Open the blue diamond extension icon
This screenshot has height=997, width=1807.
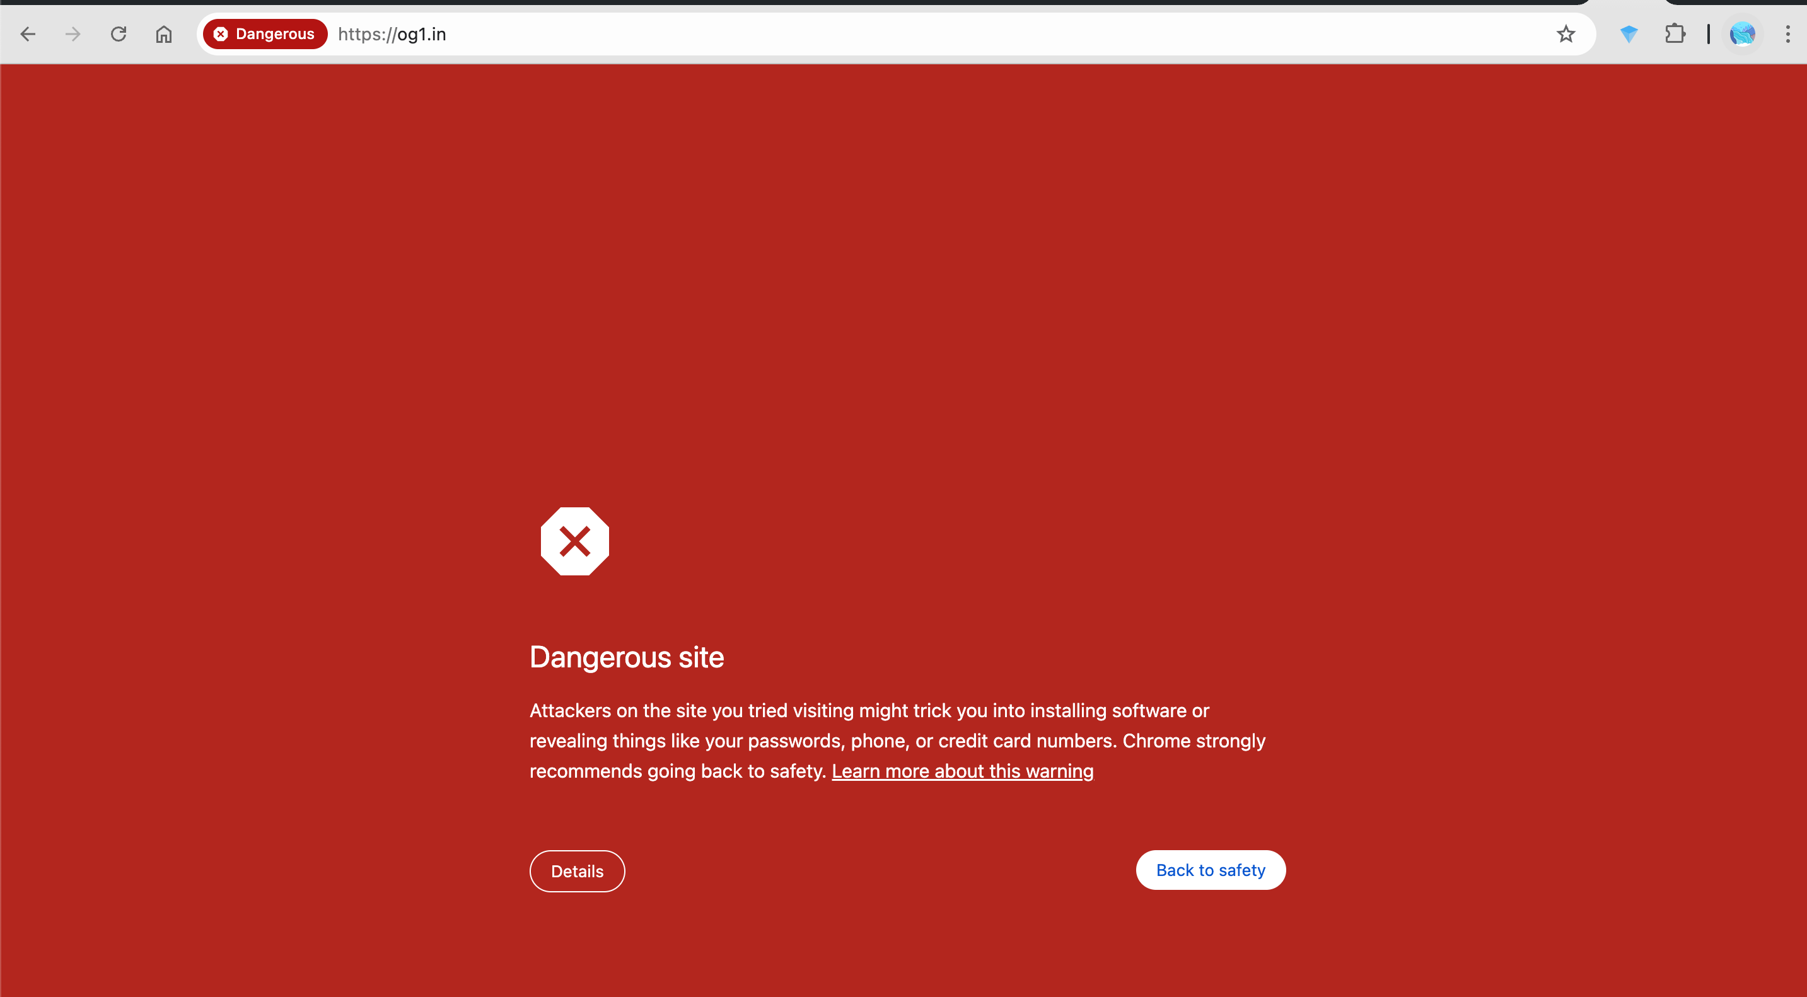click(x=1629, y=33)
